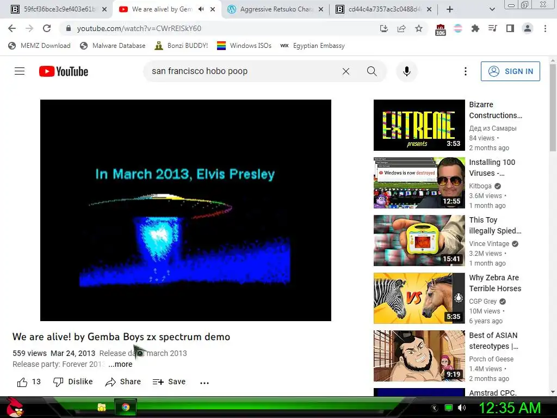Open the YouTube hamburger guide menu
This screenshot has width=557, height=418.
(20, 71)
